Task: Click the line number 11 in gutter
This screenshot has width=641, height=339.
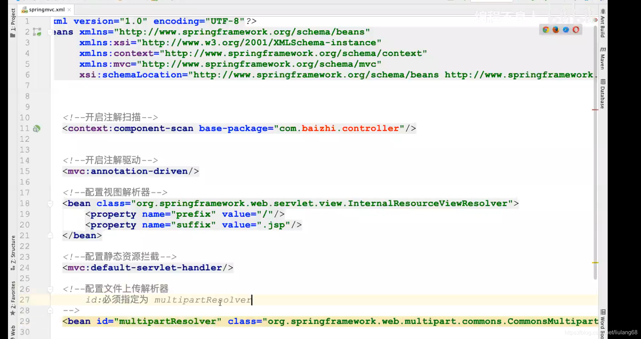Action: pyautogui.click(x=25, y=129)
